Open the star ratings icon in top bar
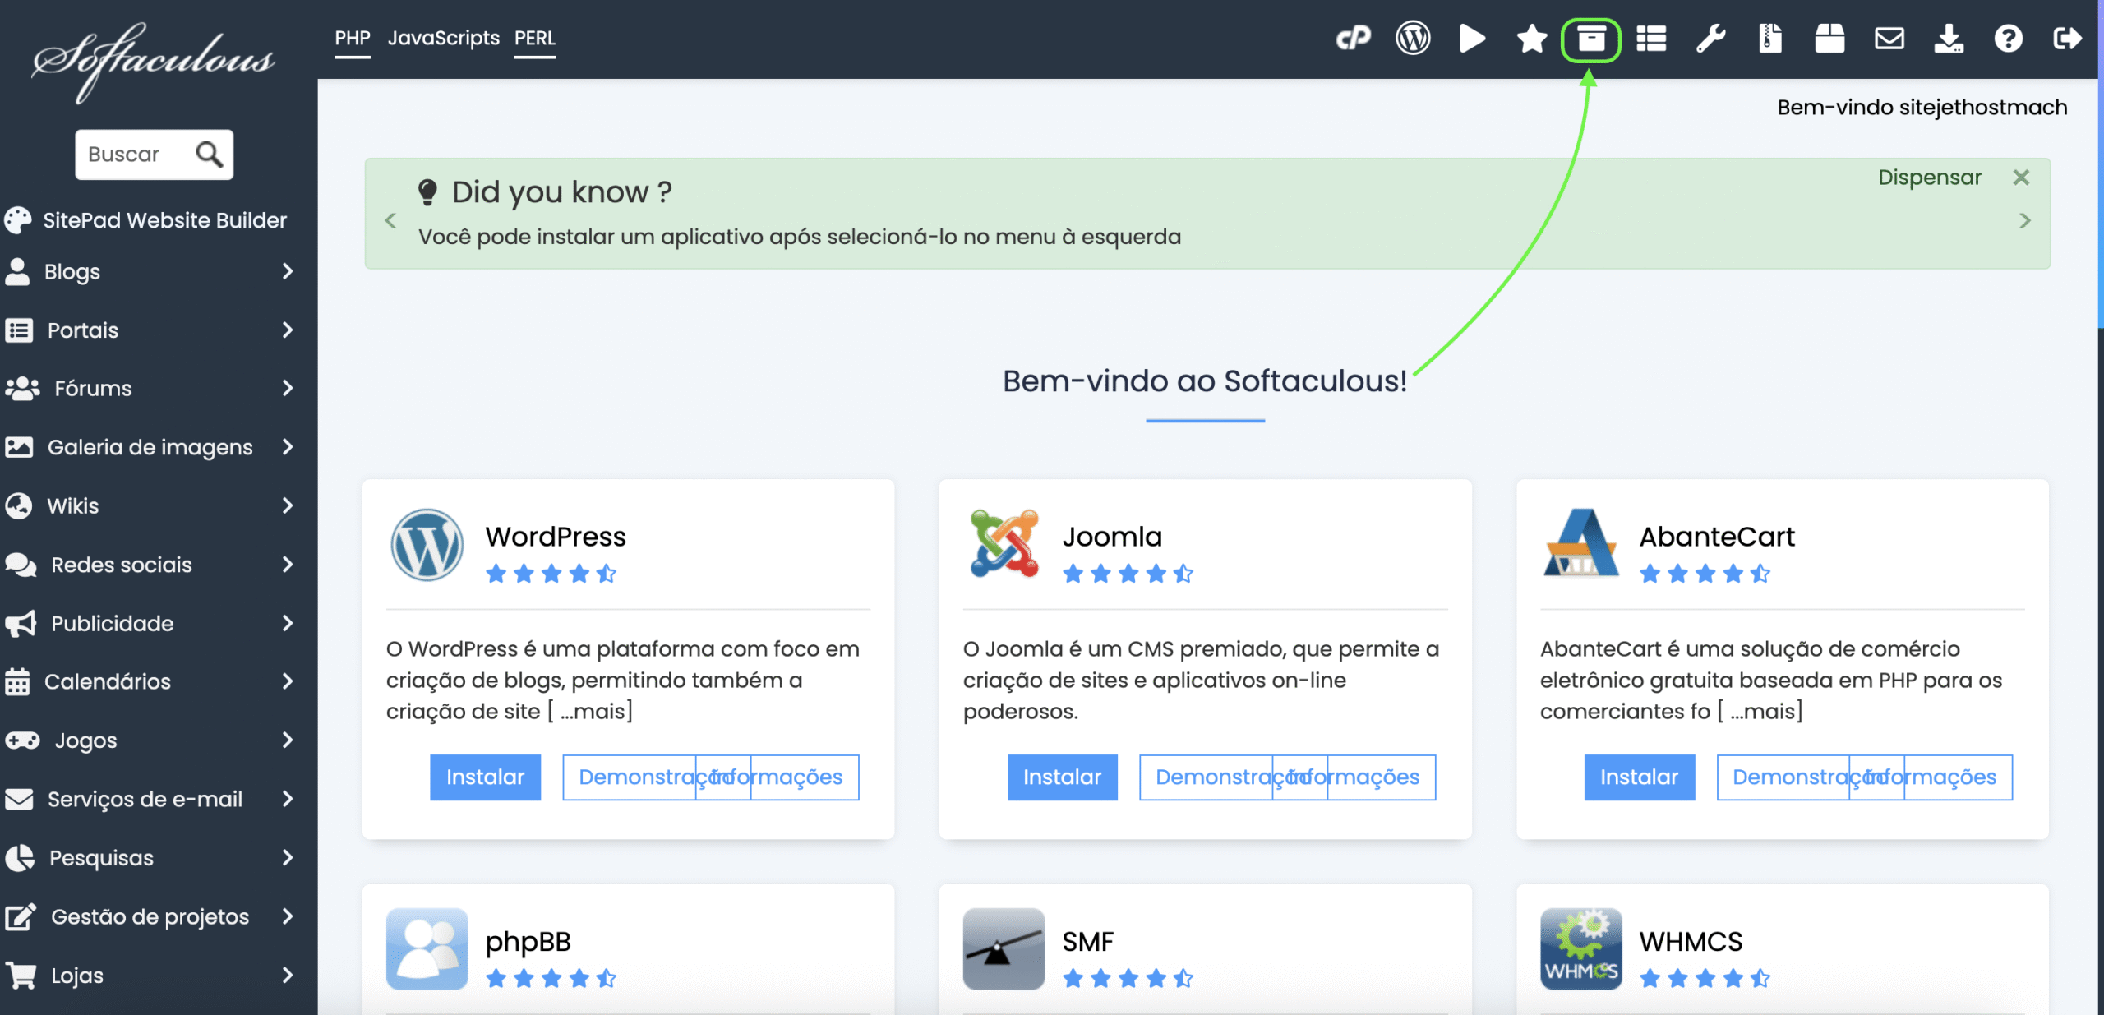2104x1015 pixels. (1532, 38)
